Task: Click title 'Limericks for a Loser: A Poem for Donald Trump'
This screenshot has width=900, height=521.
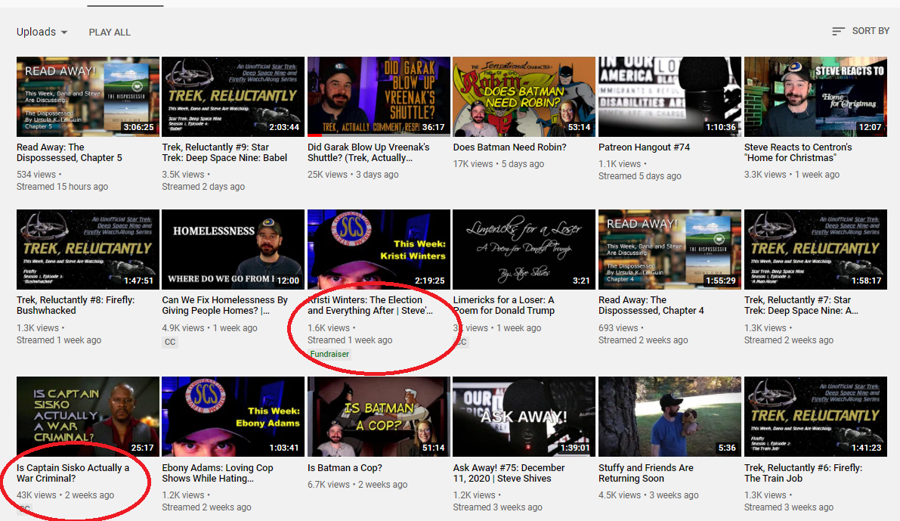Action: [x=504, y=305]
